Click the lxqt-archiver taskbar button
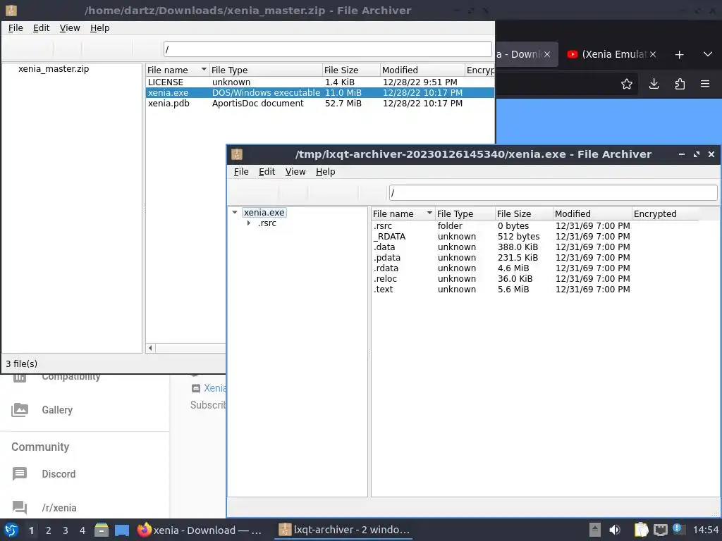722x541 pixels. 343,530
